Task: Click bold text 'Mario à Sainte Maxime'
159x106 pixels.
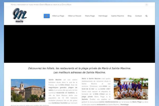Action: click(x=91, y=79)
